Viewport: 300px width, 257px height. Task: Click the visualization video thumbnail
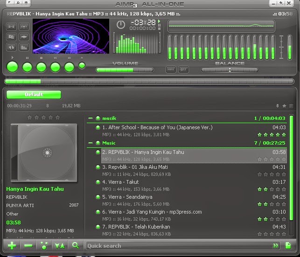click(71, 36)
